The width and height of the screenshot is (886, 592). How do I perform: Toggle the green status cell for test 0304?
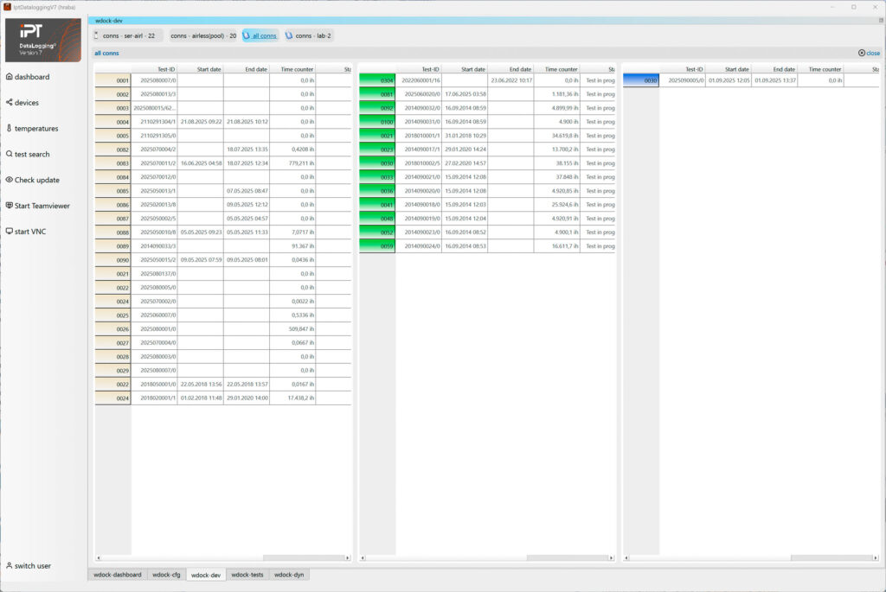pyautogui.click(x=376, y=80)
